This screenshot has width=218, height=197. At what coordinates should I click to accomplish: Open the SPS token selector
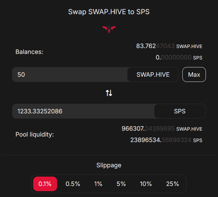coord(180,111)
